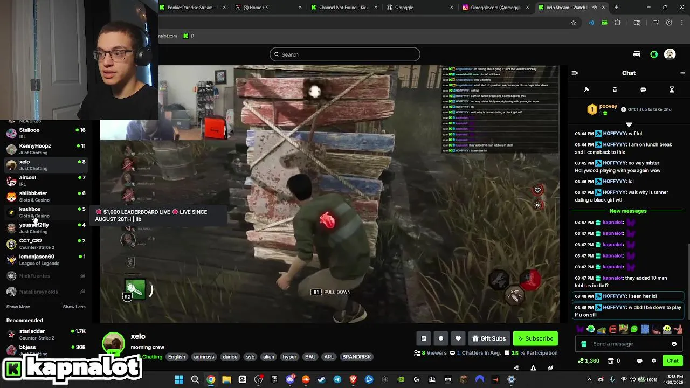
Task: Click the Show Less link in the sidebar
Action: click(74, 307)
